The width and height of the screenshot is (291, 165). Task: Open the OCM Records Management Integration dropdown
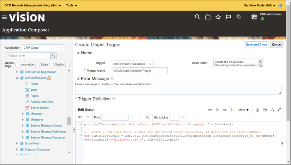pos(32,6)
